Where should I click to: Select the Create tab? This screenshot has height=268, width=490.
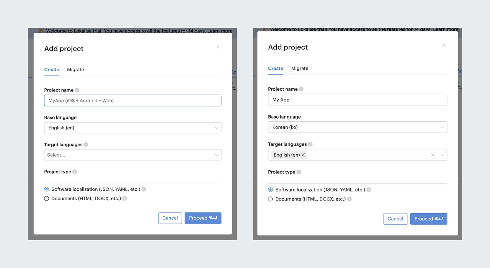click(x=52, y=69)
